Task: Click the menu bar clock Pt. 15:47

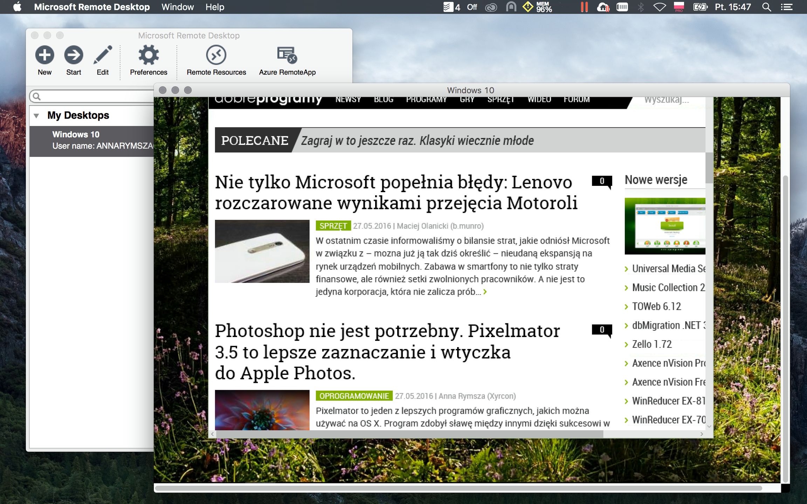Action: tap(733, 7)
